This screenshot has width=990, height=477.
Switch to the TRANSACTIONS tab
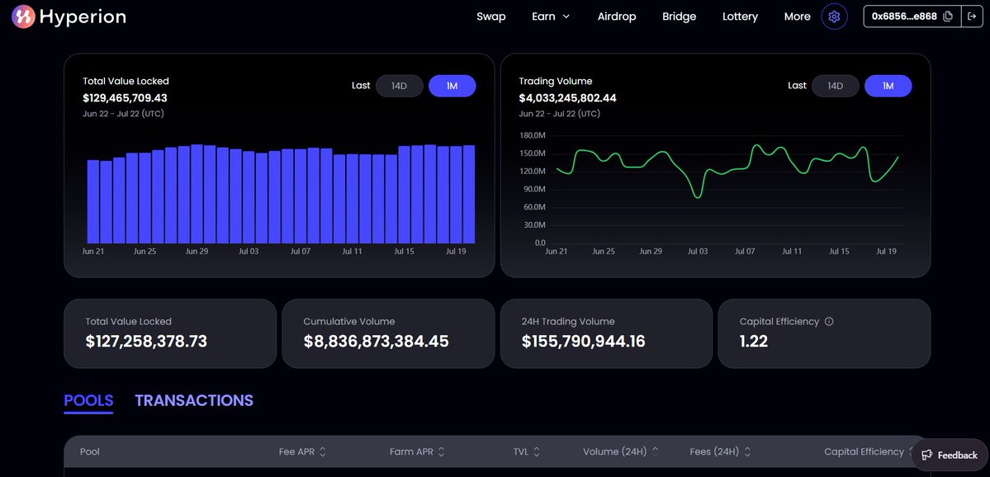click(194, 400)
